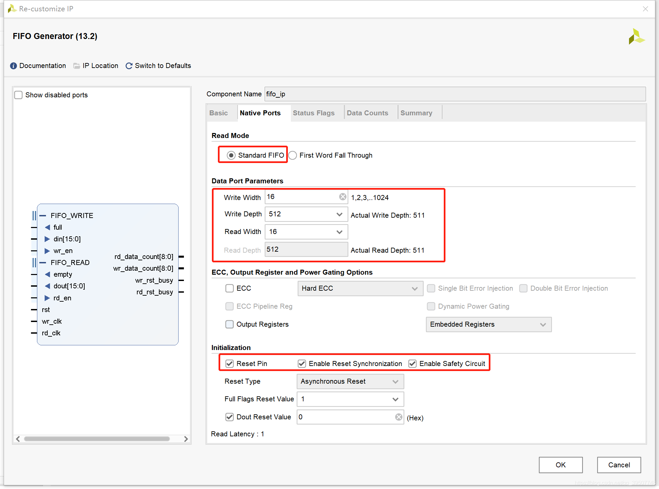Open the Data Counts tab
This screenshot has width=659, height=489.
pos(367,113)
